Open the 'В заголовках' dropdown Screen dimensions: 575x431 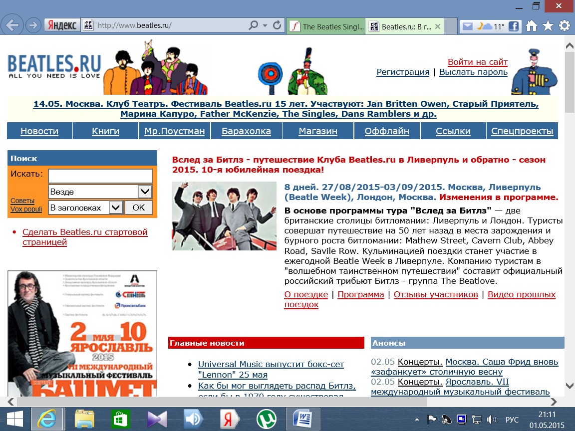tap(115, 208)
